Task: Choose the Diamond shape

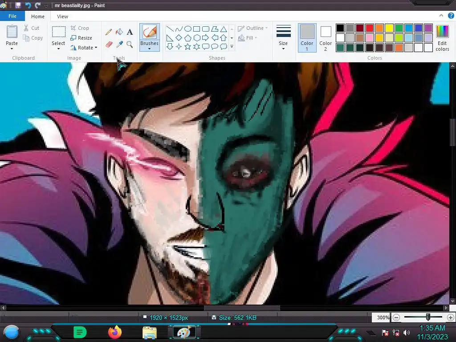Action: [x=179, y=38]
